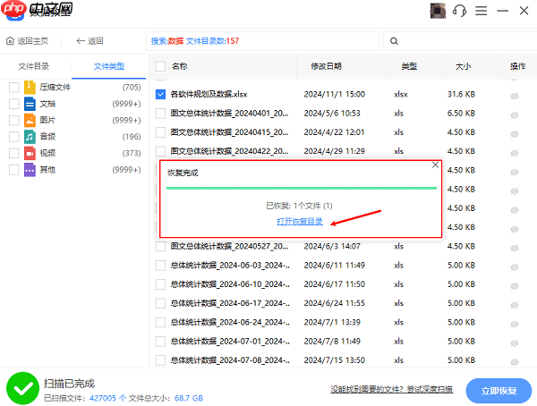Click the 文档 document icon
Viewport: 537px width, 406px height.
click(x=30, y=104)
